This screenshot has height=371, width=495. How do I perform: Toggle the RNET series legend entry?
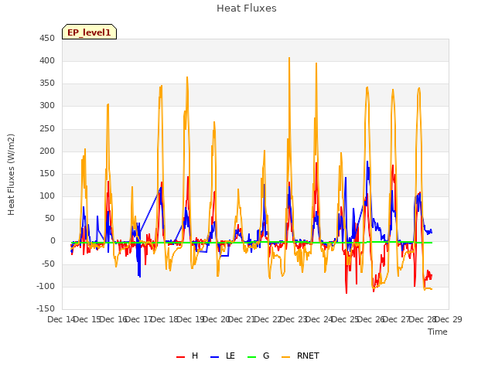click(300, 356)
